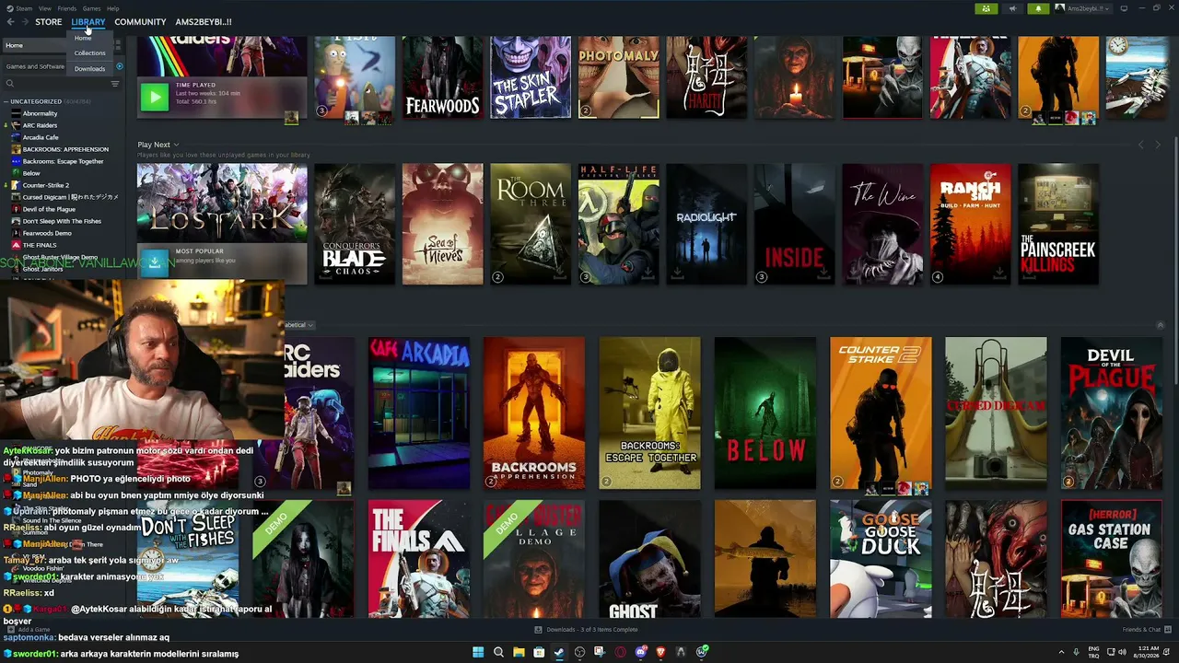
Task: Select Devil of the Plague in the list
Action: 49,209
